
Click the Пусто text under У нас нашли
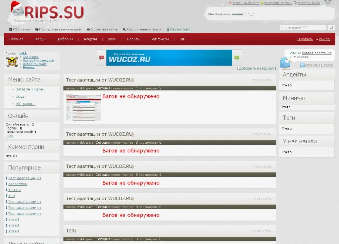point(287,152)
